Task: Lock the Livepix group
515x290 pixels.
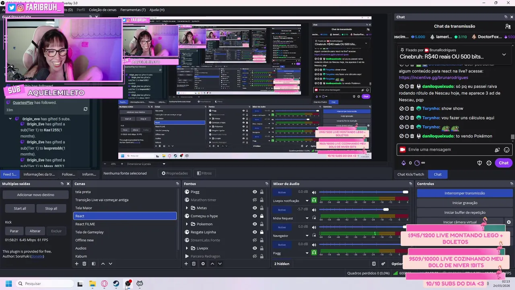Action: pyautogui.click(x=262, y=248)
